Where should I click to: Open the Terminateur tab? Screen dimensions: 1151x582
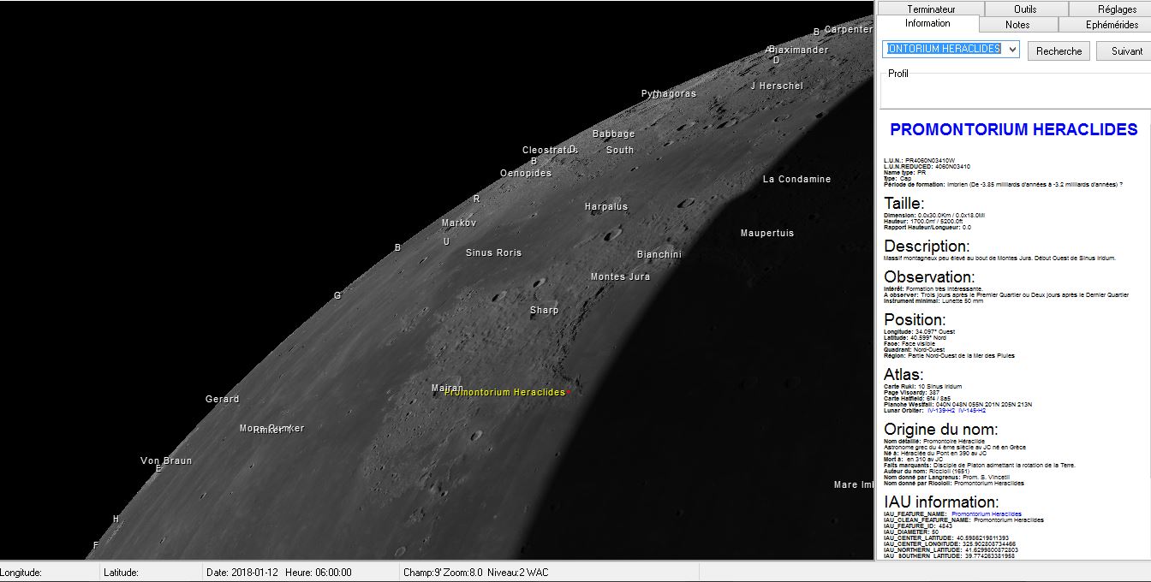931,9
